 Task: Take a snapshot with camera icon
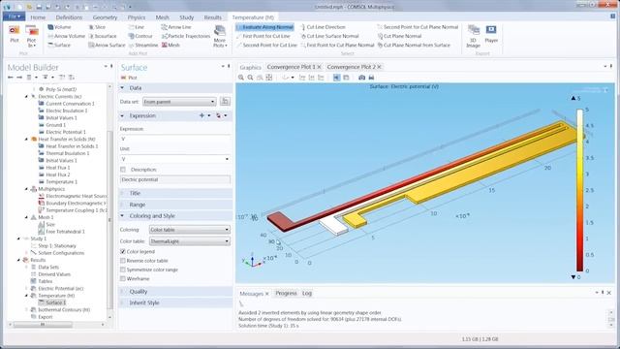tap(361, 78)
